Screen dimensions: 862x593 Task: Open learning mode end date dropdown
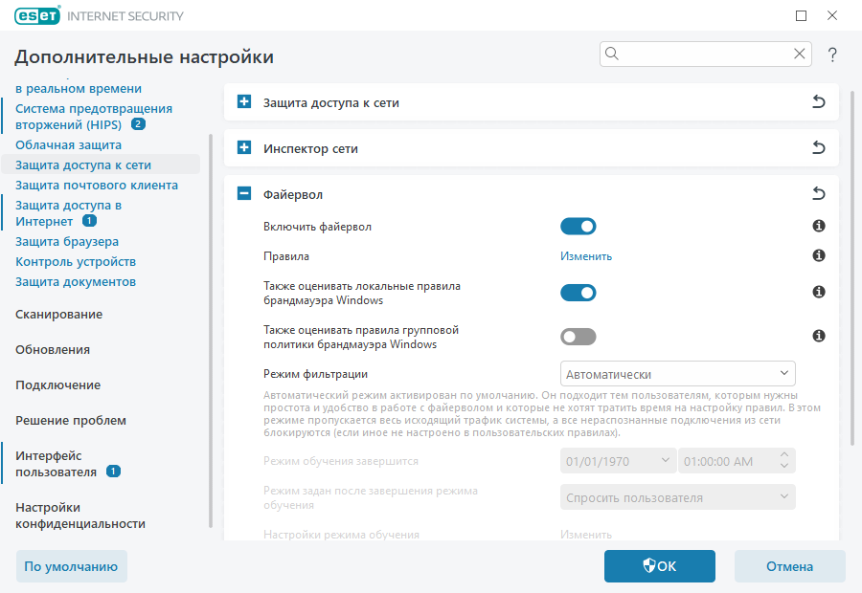click(619, 461)
